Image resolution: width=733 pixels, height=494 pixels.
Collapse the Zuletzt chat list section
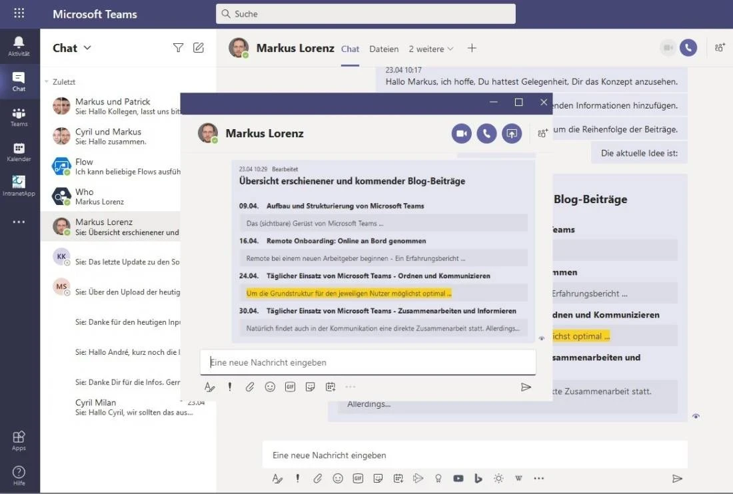(47, 82)
